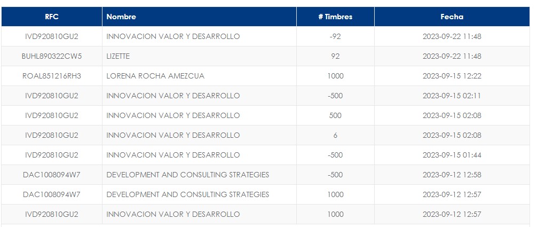Select the 6 timbres value
The height and width of the screenshot is (227, 537).
click(x=335, y=135)
